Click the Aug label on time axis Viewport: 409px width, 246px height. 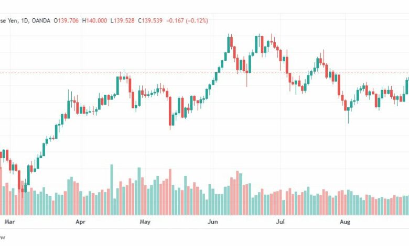tap(345, 222)
